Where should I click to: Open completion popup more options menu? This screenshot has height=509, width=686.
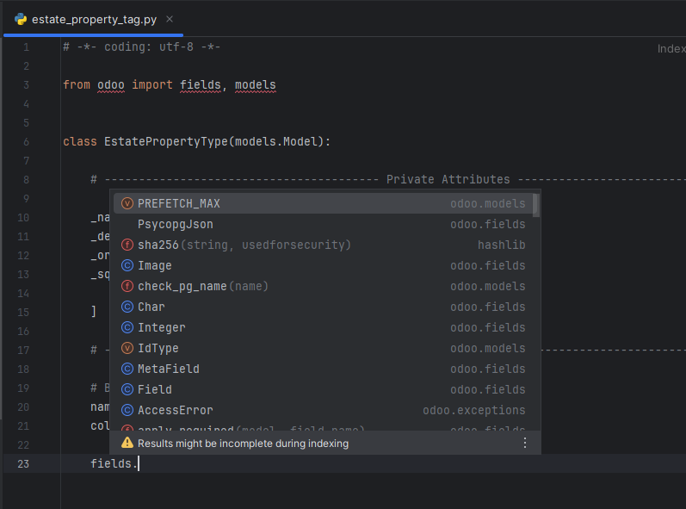[x=524, y=443]
